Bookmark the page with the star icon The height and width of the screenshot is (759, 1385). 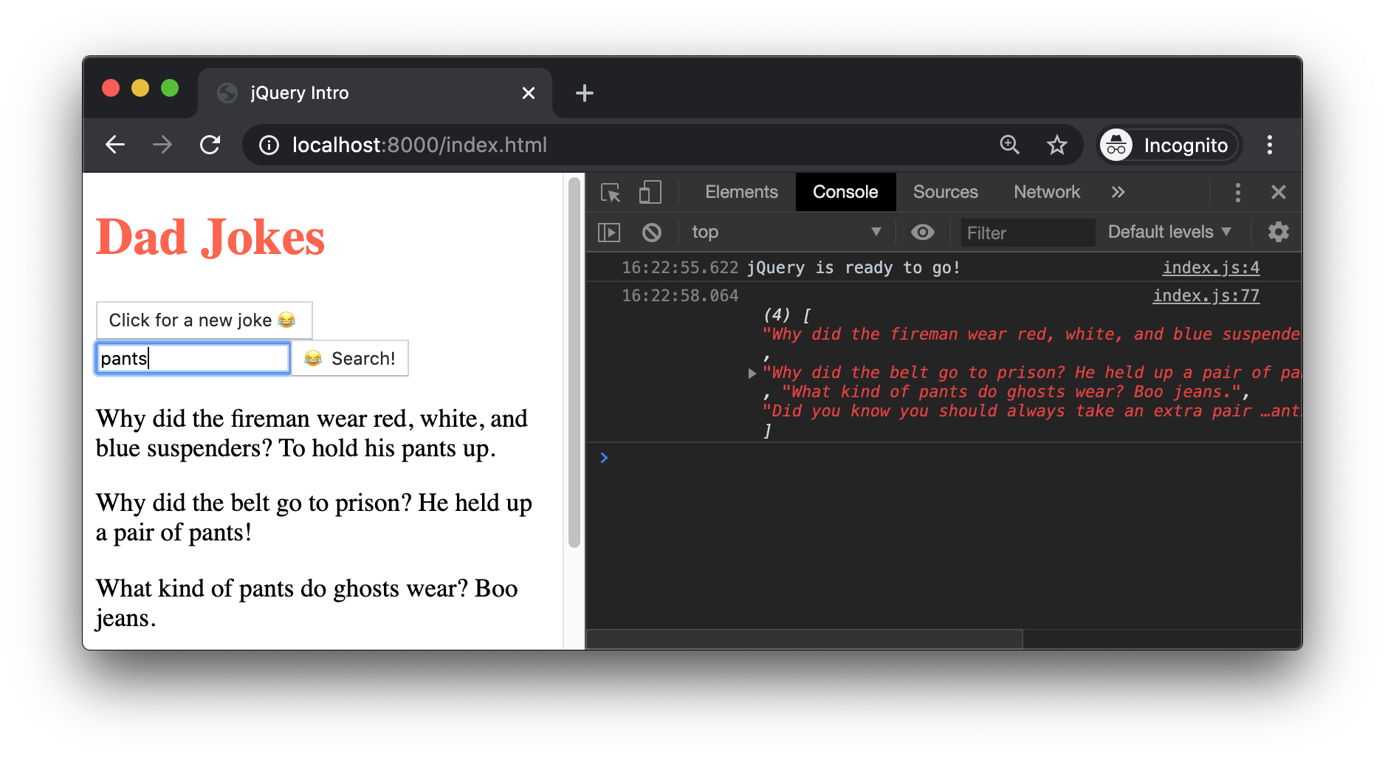pyautogui.click(x=1057, y=145)
